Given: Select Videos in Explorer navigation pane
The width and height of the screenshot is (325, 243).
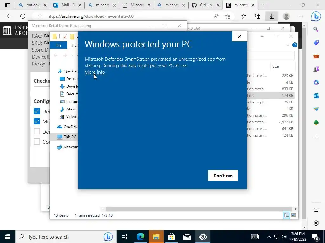Looking at the screenshot, I should point(69,117).
